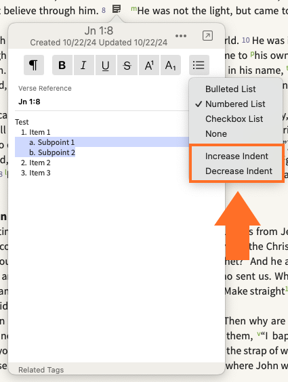
Task: Toggle italic formatting
Action: pyautogui.click(x=83, y=65)
